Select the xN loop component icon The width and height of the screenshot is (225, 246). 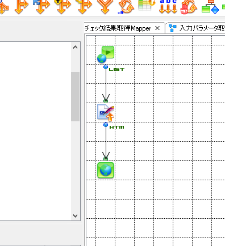coord(126,7)
